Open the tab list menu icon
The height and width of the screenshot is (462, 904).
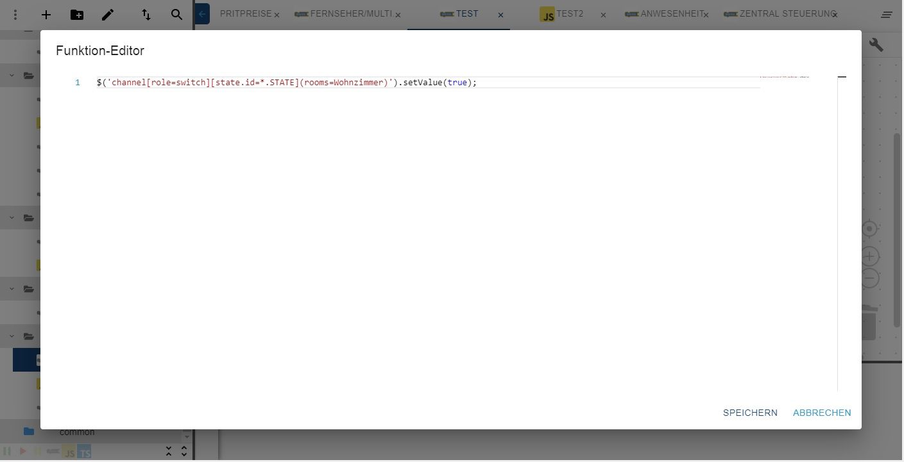point(887,14)
